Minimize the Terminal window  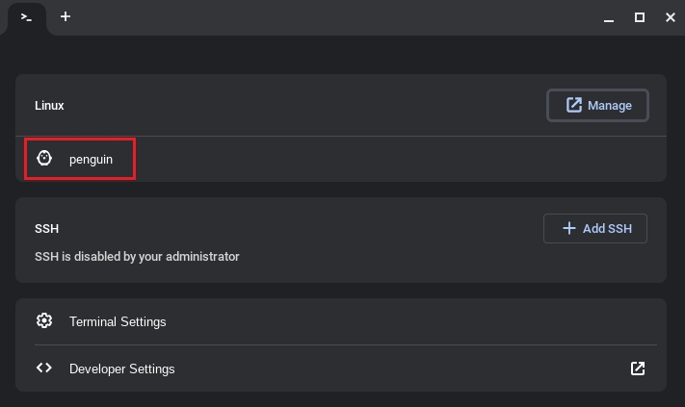coord(609,17)
